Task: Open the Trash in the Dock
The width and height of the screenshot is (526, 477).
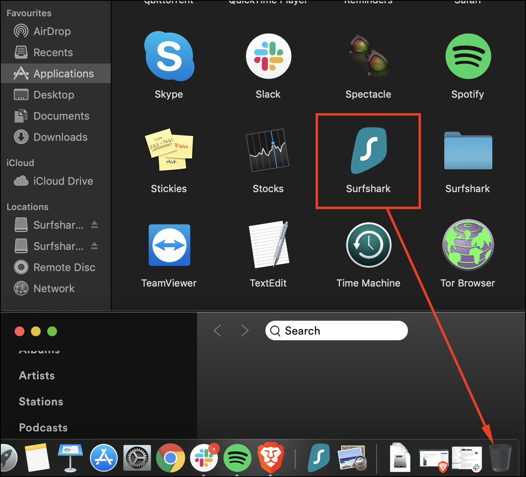Action: pyautogui.click(x=500, y=458)
